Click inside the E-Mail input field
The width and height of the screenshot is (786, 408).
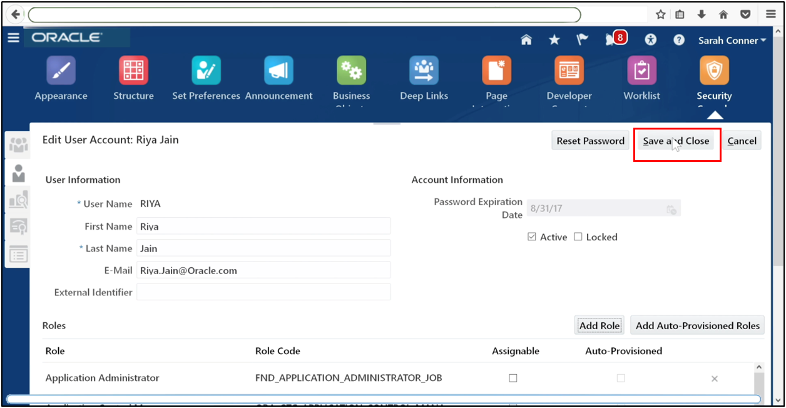tap(263, 270)
